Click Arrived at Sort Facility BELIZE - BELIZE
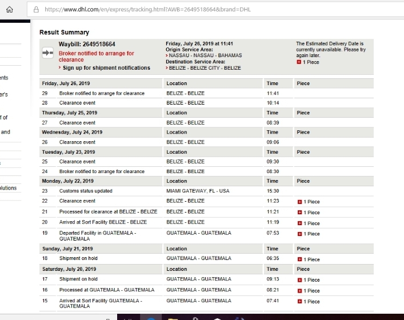Image resolution: width=404 pixels, height=320 pixels. pyautogui.click(x=103, y=222)
